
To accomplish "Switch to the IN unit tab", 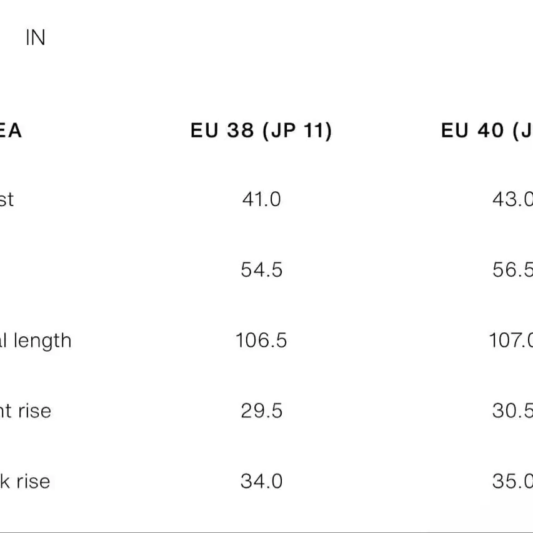I will [36, 37].
